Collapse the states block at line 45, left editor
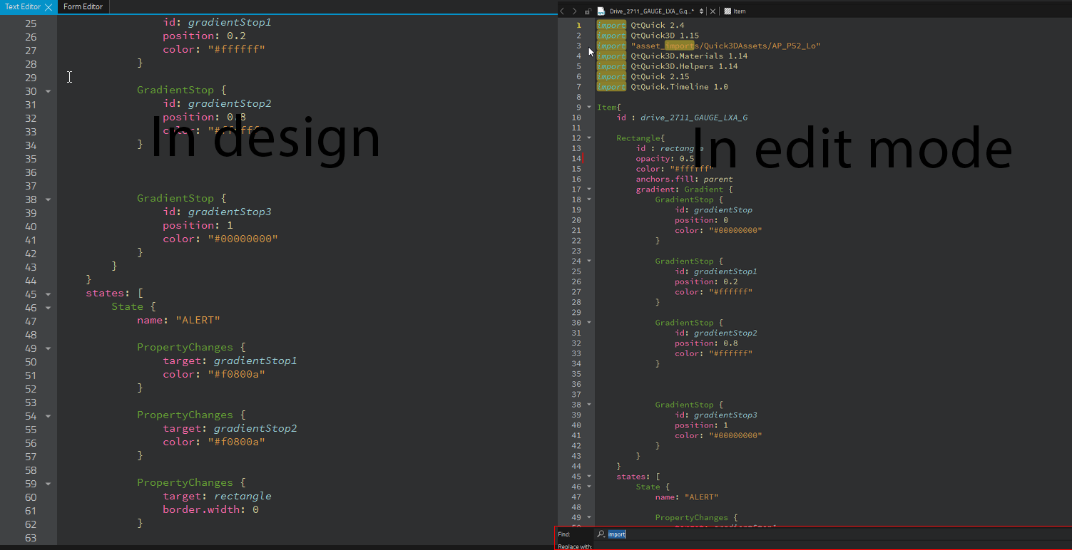The height and width of the screenshot is (550, 1072). (x=48, y=294)
